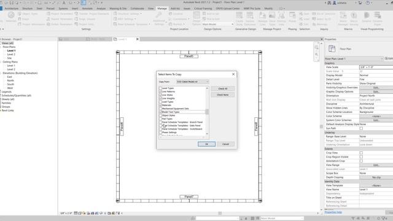Screen dimensions: 393x221
Task: Open Floor Plan: Level 1 type dropdown
Action: (354, 59)
